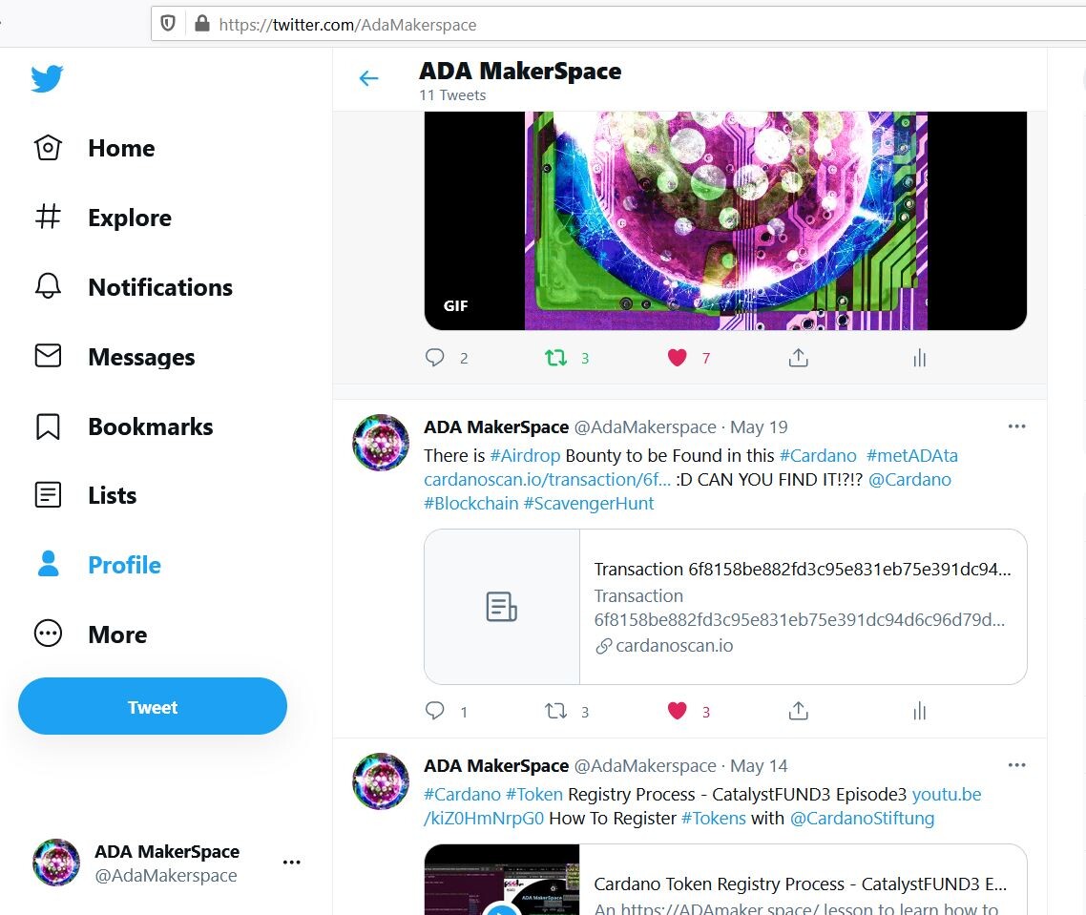Screen dimensions: 1086x915
Task: Open the Messages envelope icon
Action: [x=48, y=356]
